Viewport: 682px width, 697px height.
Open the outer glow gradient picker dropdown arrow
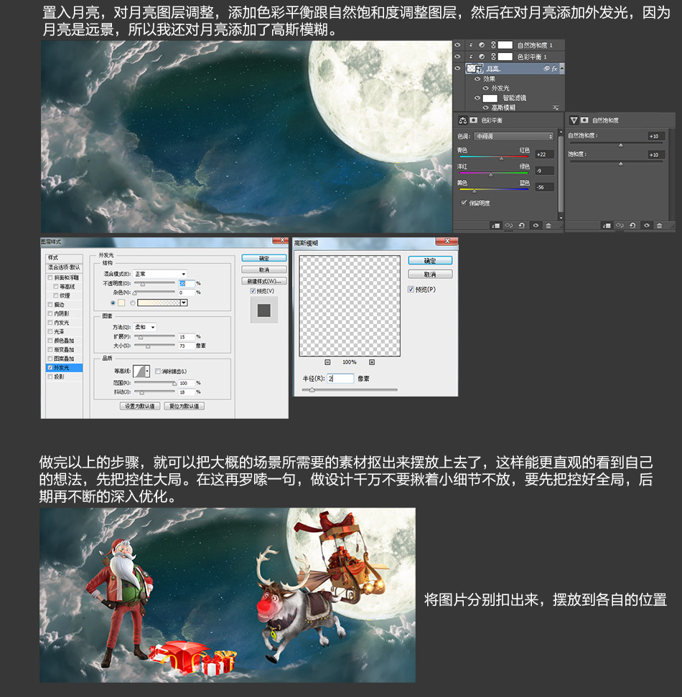click(184, 303)
